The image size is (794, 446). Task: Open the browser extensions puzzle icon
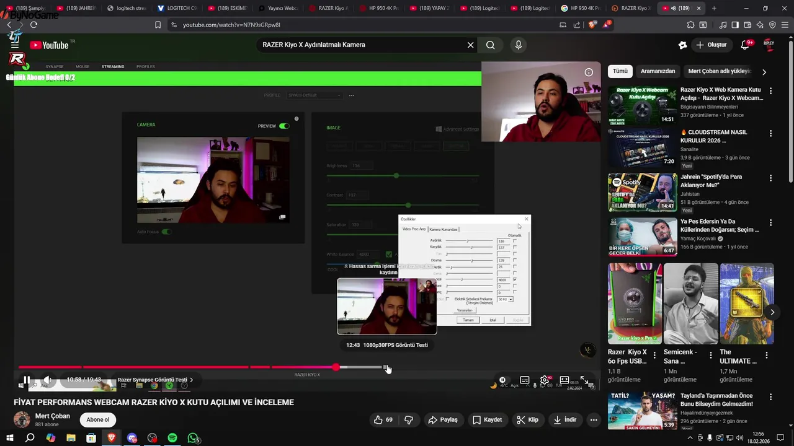[690, 25]
